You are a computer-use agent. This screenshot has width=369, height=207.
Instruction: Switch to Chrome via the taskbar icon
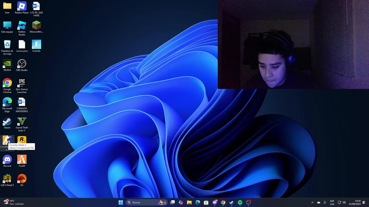pyautogui.click(x=223, y=202)
